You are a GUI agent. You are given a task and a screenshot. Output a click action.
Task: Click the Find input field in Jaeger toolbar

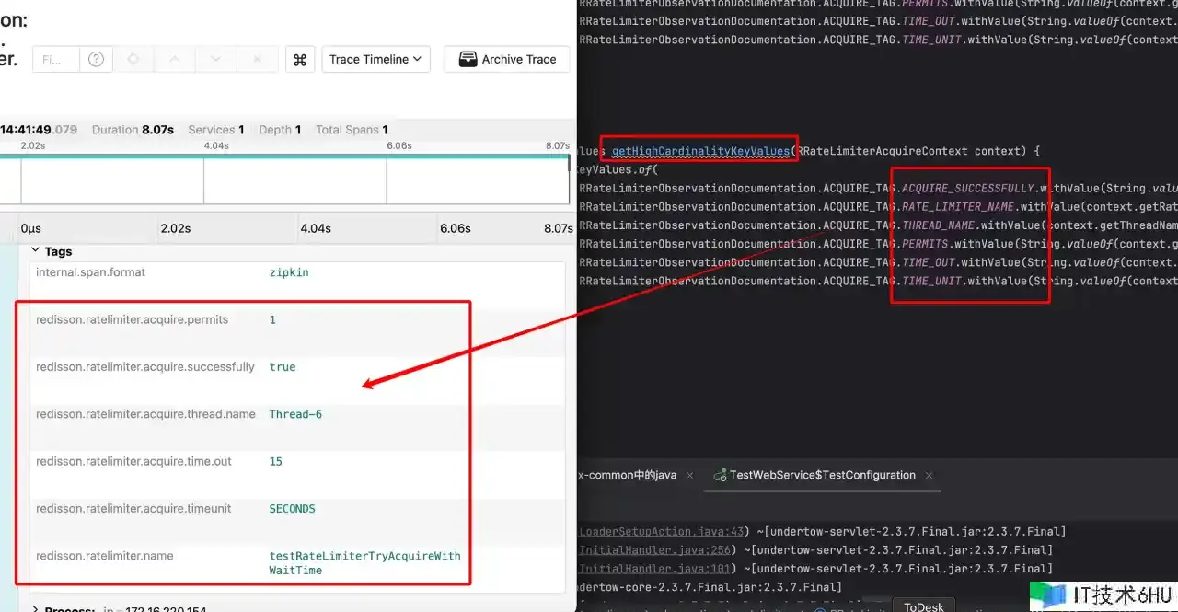tap(56, 59)
